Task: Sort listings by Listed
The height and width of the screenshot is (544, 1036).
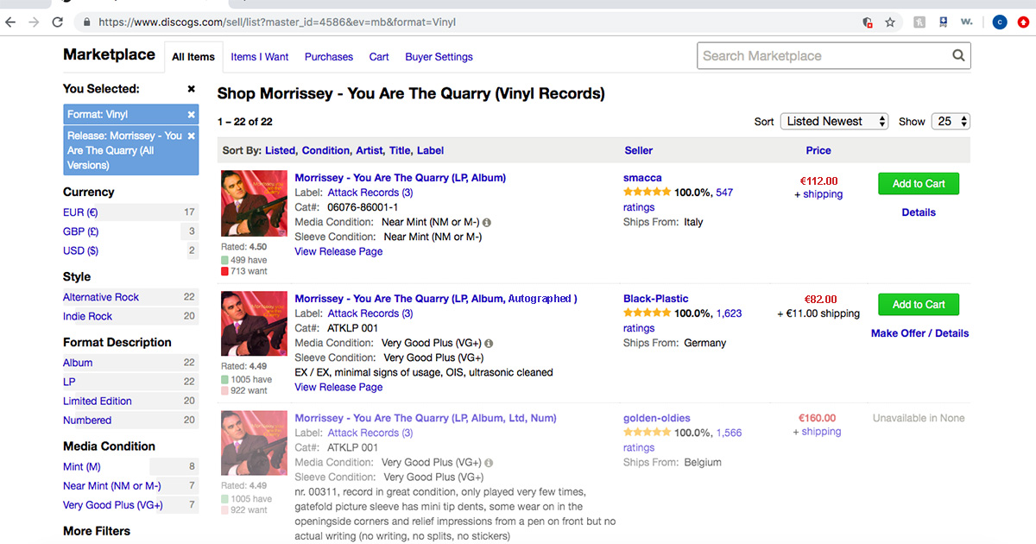Action: pos(281,150)
